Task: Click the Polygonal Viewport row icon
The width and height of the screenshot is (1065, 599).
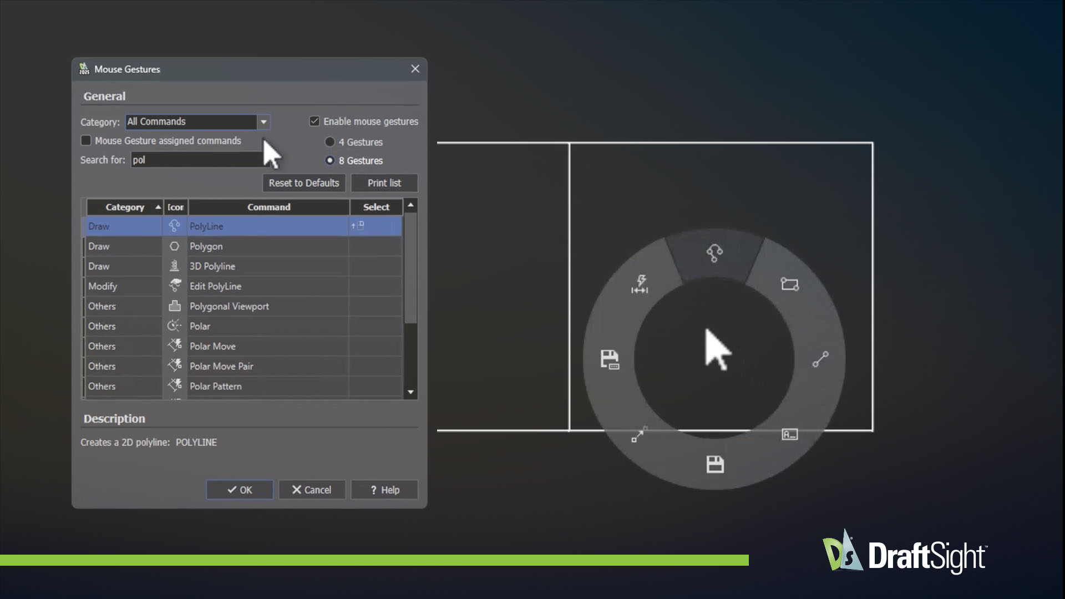Action: [x=175, y=306]
